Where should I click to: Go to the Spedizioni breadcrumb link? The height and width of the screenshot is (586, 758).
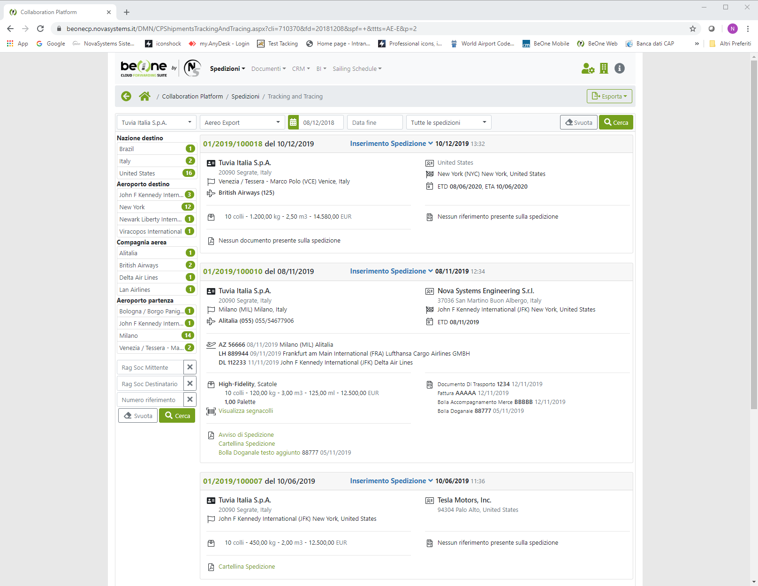(x=245, y=96)
